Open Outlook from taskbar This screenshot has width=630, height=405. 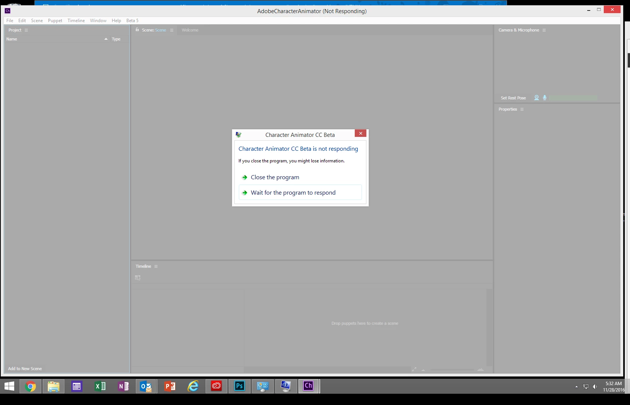[146, 386]
